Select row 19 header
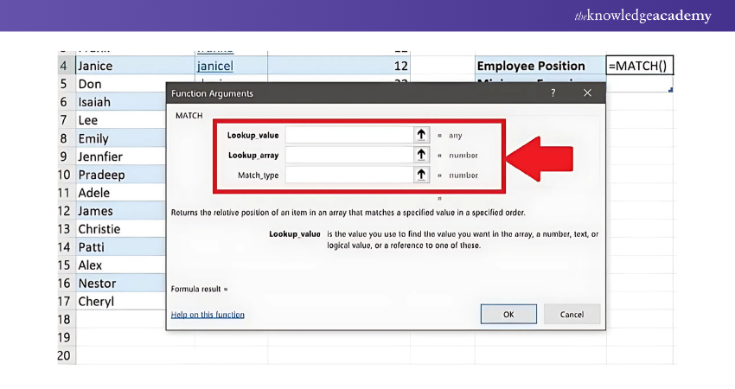Image resolution: width=735 pixels, height=389 pixels. tap(64, 337)
